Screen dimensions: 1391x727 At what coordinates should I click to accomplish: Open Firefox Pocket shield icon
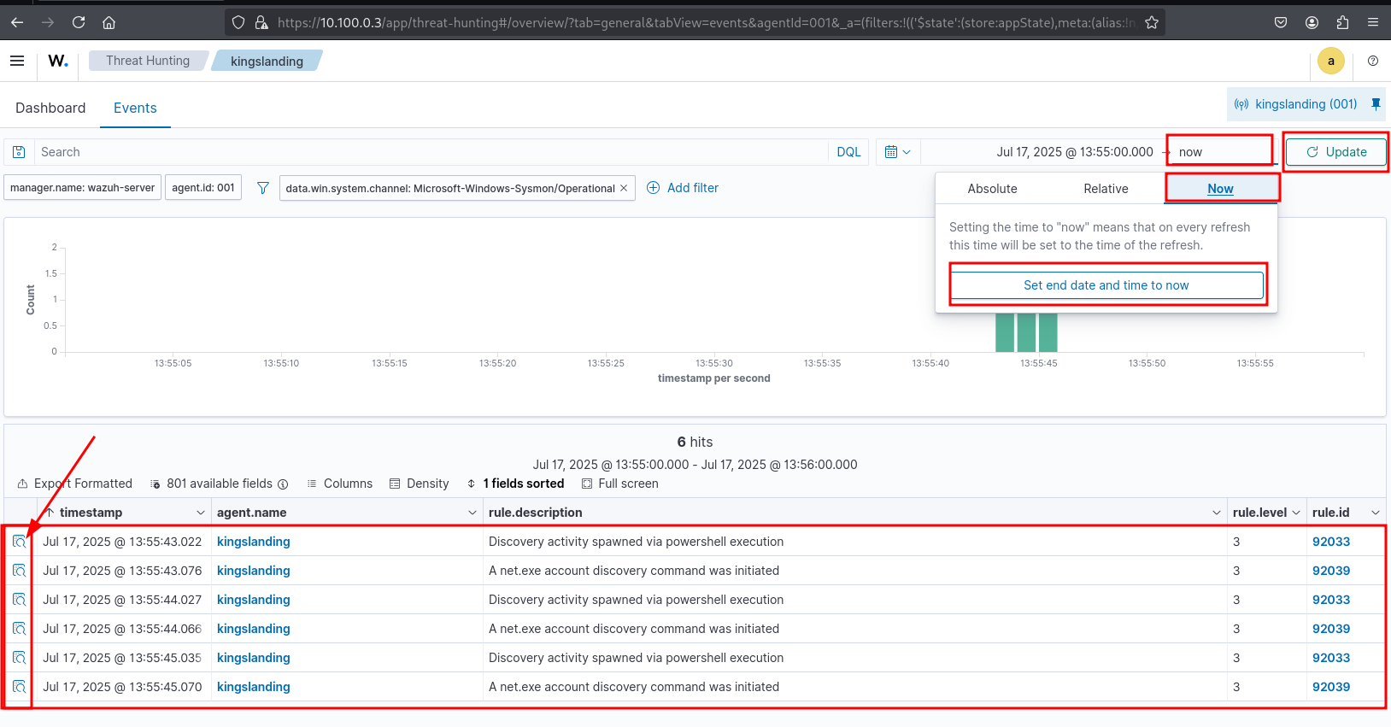(x=1281, y=22)
